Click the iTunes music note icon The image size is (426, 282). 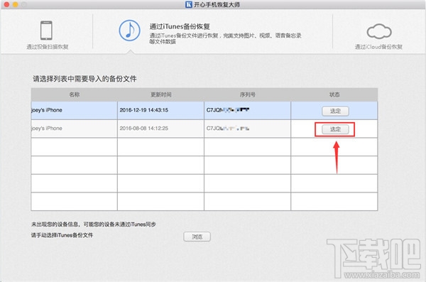click(x=130, y=31)
